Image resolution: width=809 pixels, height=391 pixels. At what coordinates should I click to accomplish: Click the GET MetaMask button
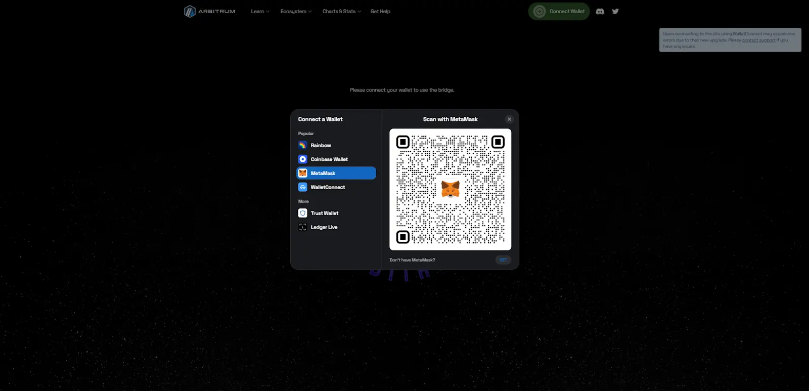click(x=503, y=260)
